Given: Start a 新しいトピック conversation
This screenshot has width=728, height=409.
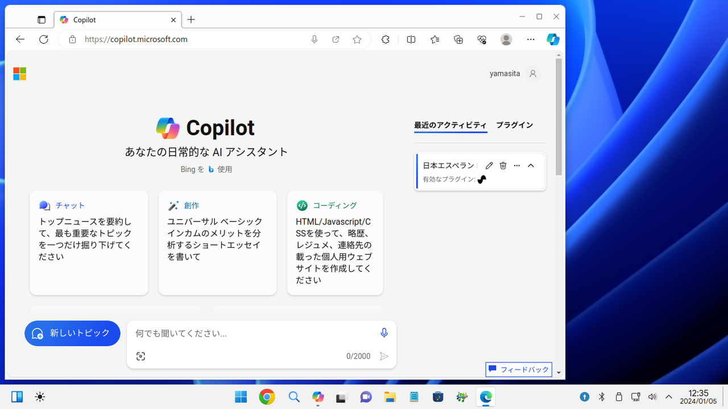Looking at the screenshot, I should point(72,333).
